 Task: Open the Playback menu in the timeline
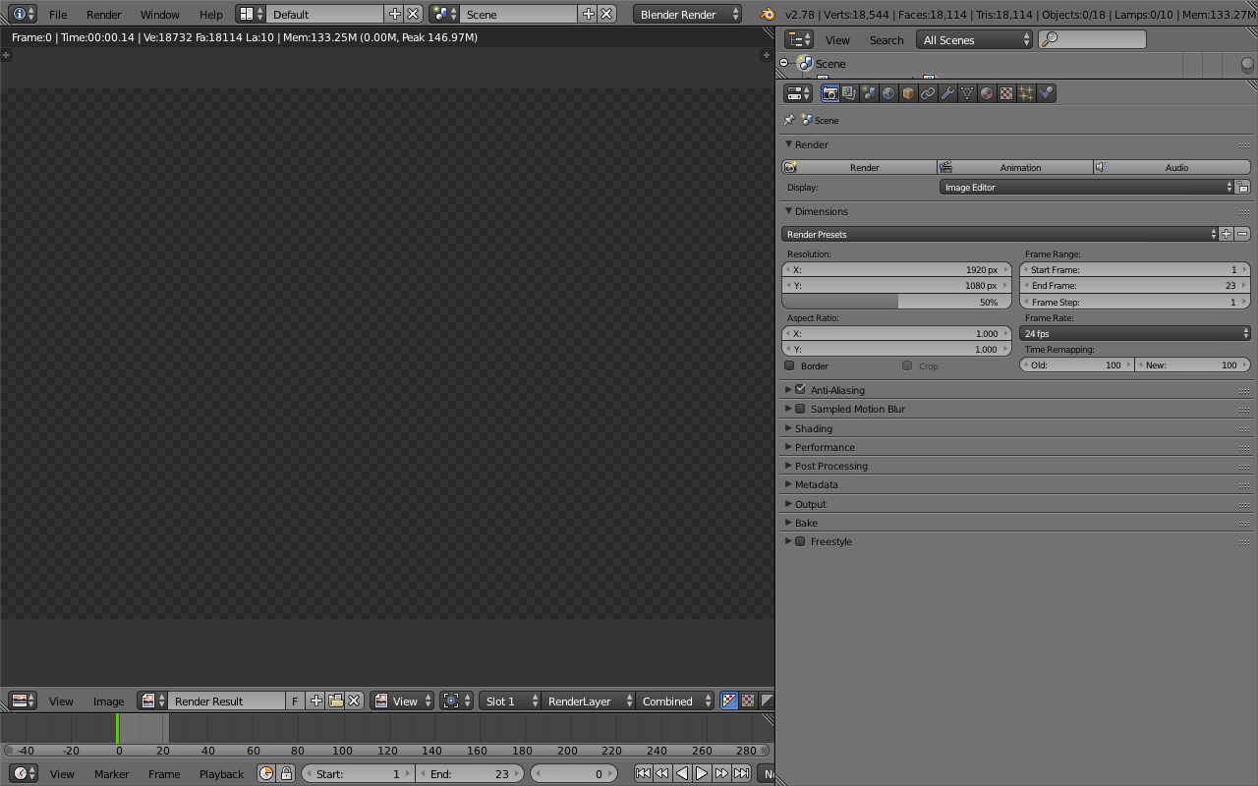click(221, 773)
